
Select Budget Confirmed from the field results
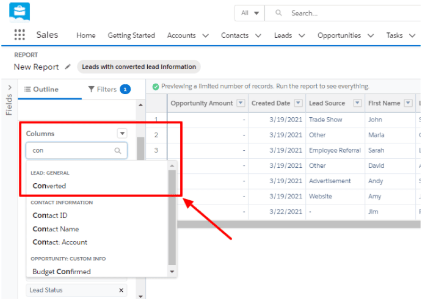(x=62, y=272)
